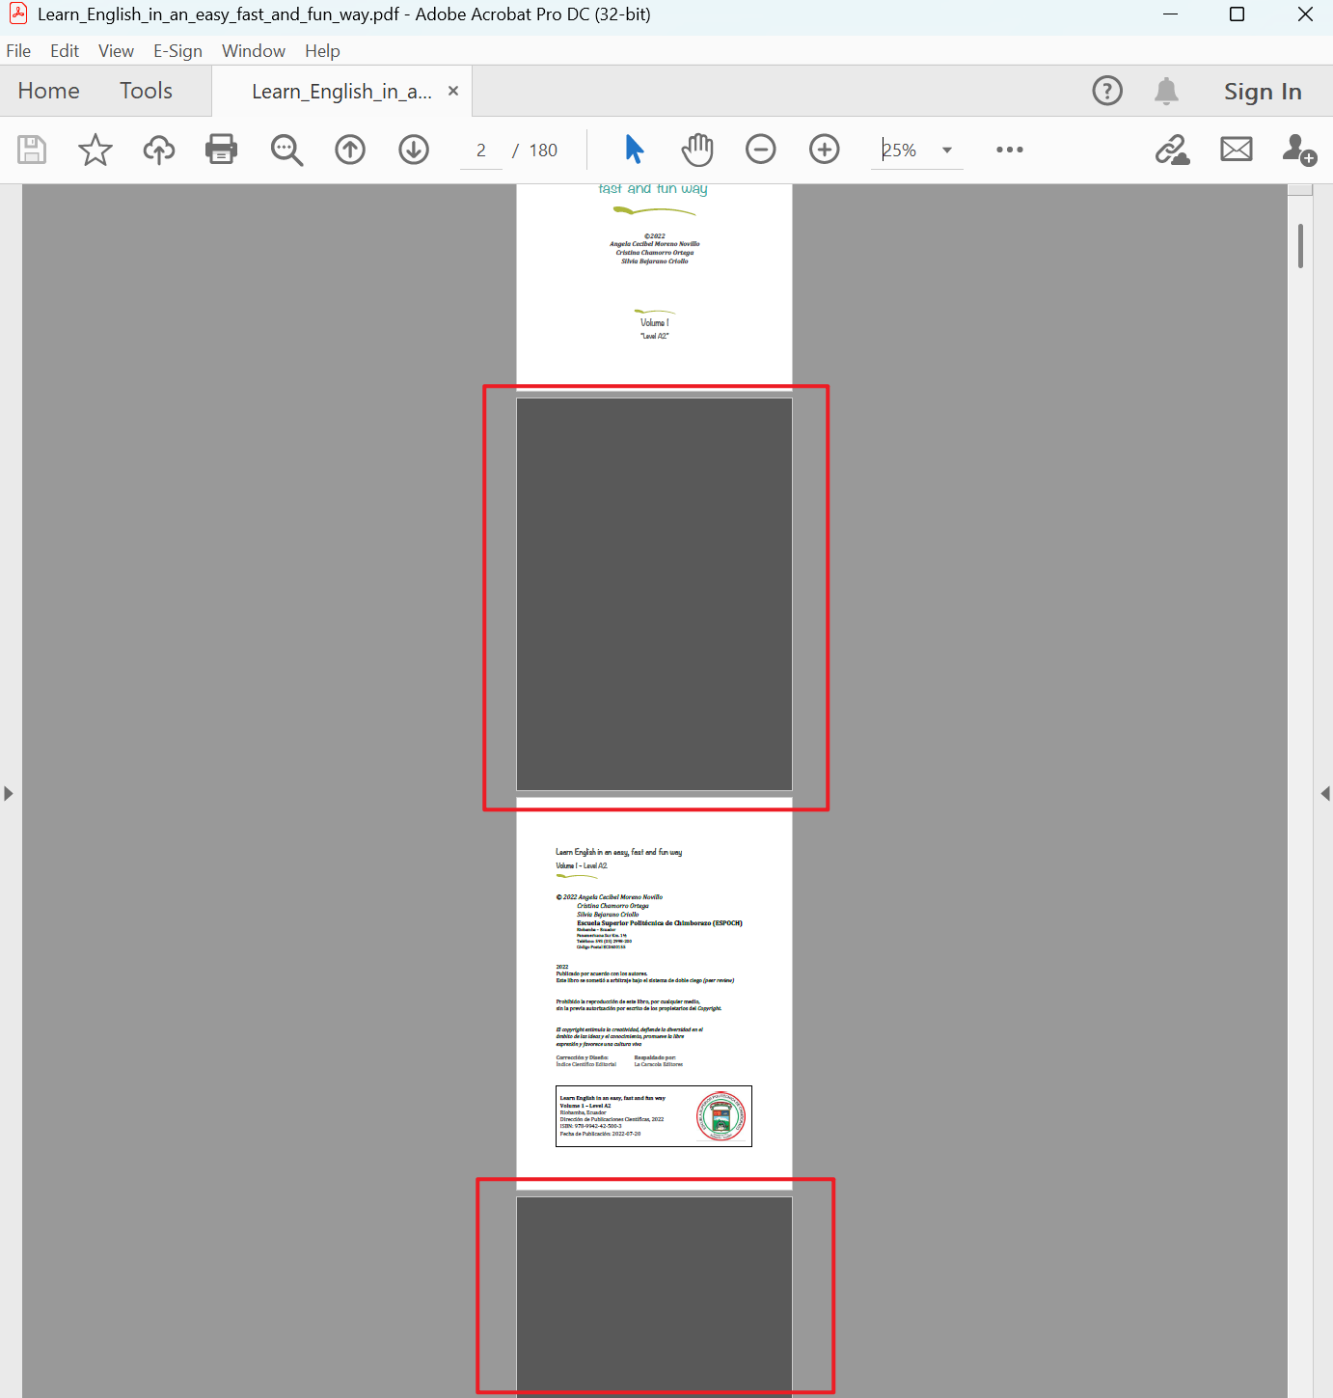Image resolution: width=1333 pixels, height=1398 pixels.
Task: Zoom in using the plus button
Action: (824, 150)
